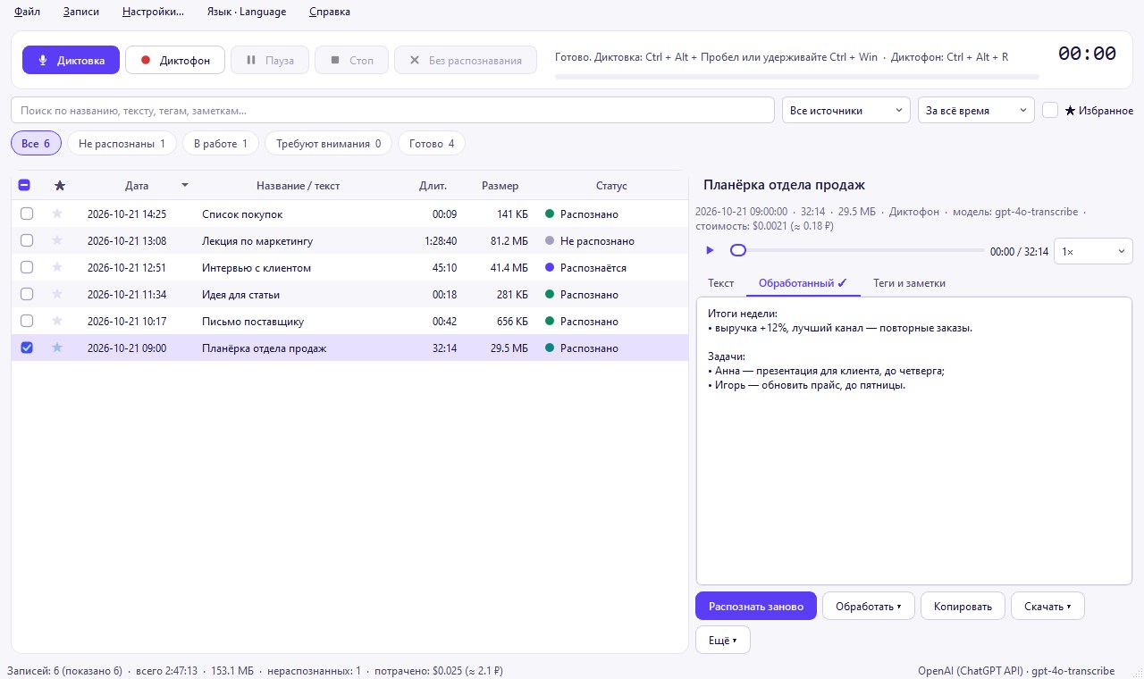
Task: Expand the Ещё options menu
Action: click(x=723, y=640)
